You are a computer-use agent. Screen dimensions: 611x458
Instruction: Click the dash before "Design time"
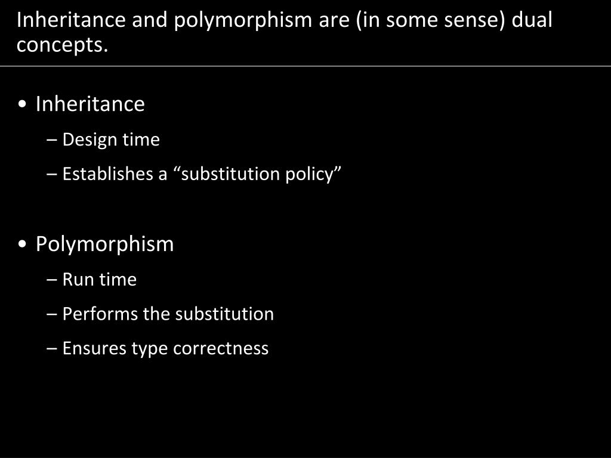point(51,140)
